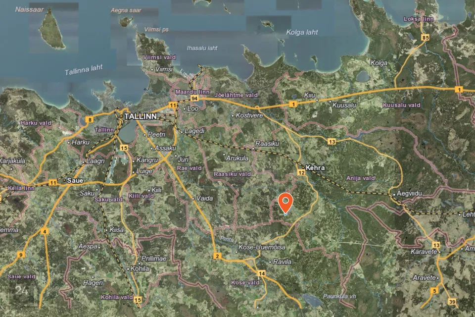The height and width of the screenshot is (317, 475).
Task: Select the route 14 road shield
Action: click(x=262, y=273)
